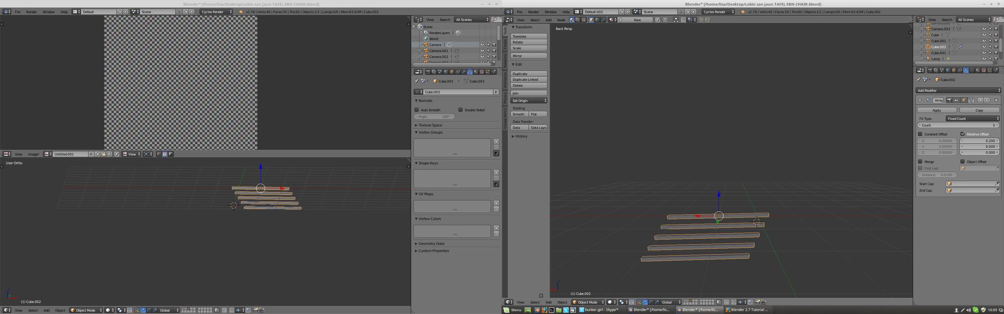
Task: Click Copy button on Array modifier
Action: (979, 110)
